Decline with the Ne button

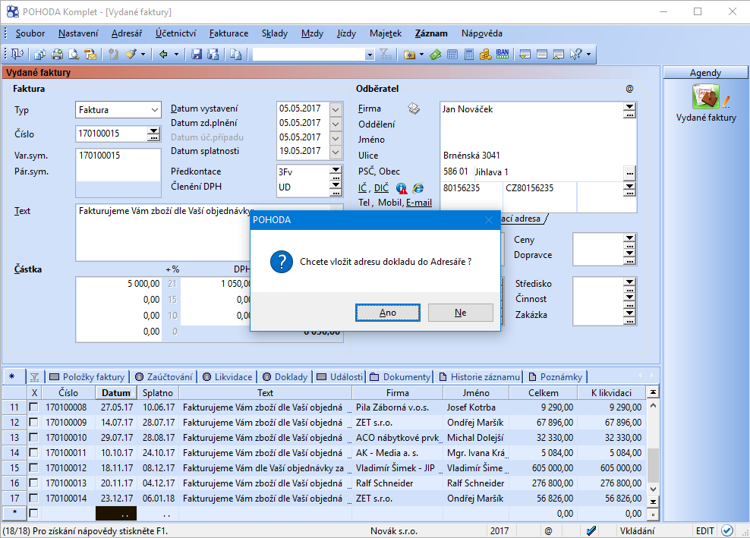tap(461, 313)
